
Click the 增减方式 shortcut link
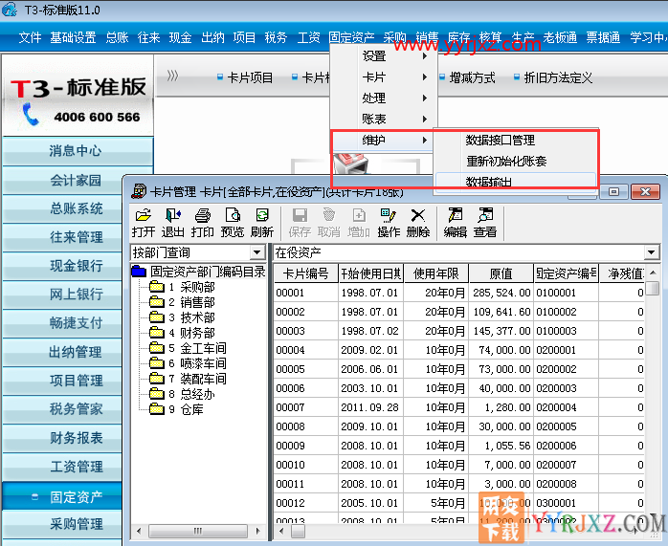[x=467, y=77]
